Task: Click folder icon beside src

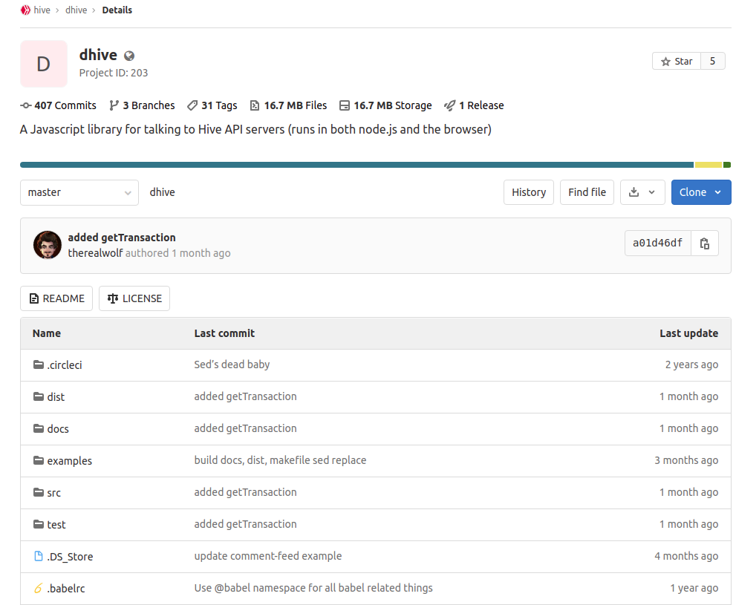Action: [39, 492]
